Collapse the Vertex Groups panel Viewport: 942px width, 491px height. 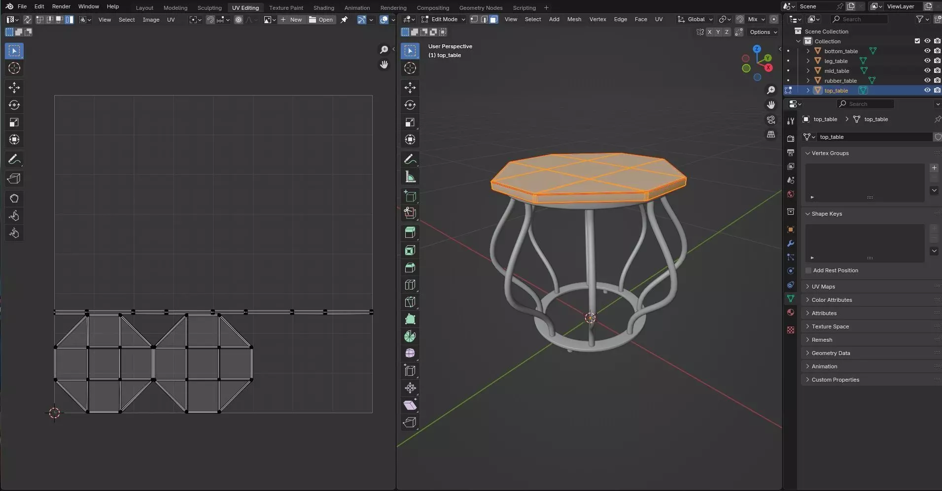[830, 153]
